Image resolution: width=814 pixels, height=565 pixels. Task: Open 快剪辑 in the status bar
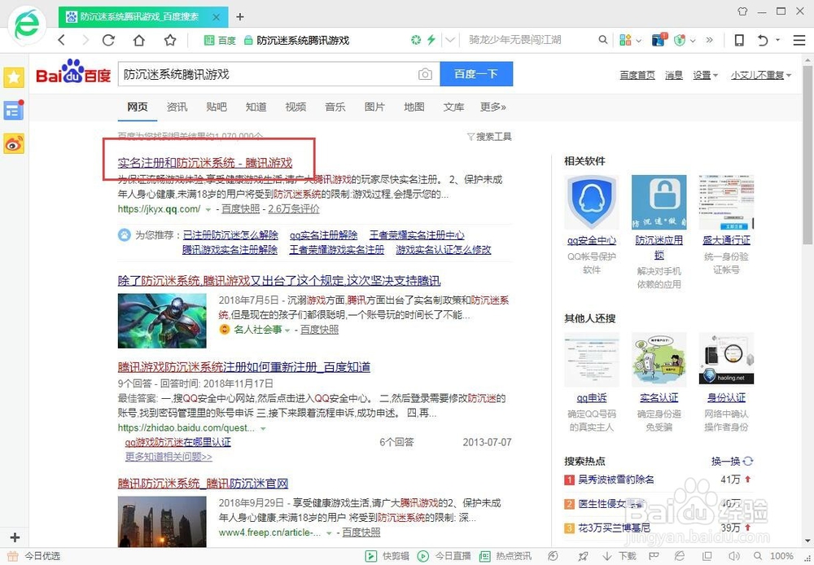pyautogui.click(x=387, y=556)
